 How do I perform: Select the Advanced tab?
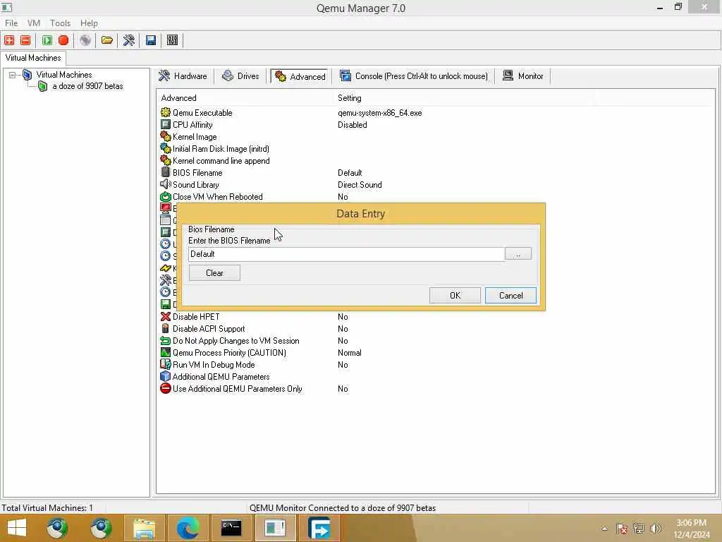tap(300, 76)
